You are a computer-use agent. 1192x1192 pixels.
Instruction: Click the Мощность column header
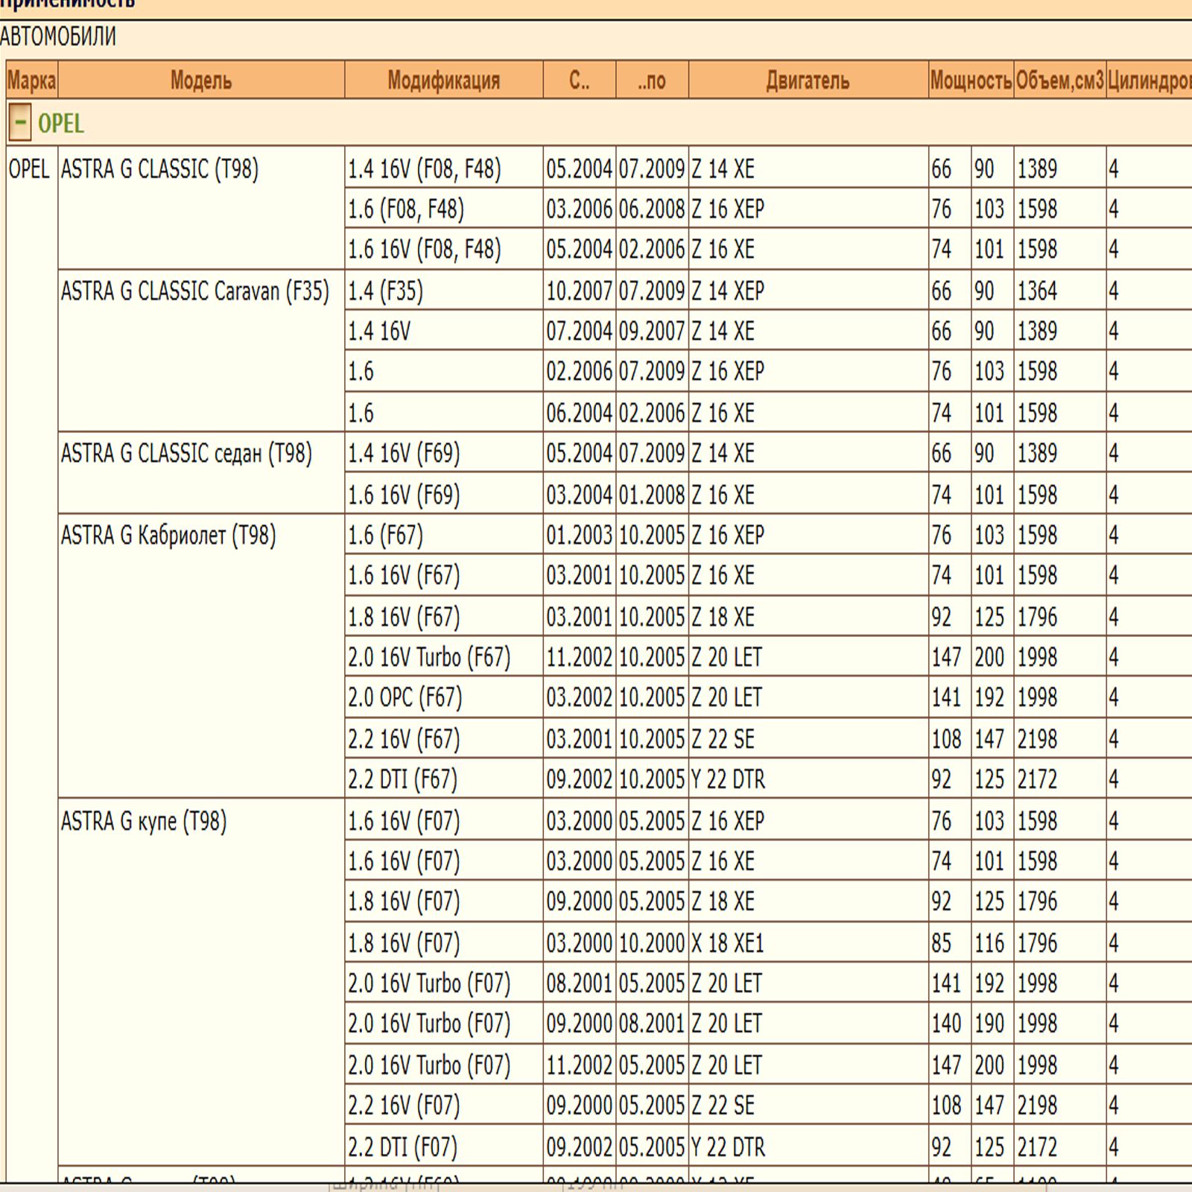(x=970, y=80)
